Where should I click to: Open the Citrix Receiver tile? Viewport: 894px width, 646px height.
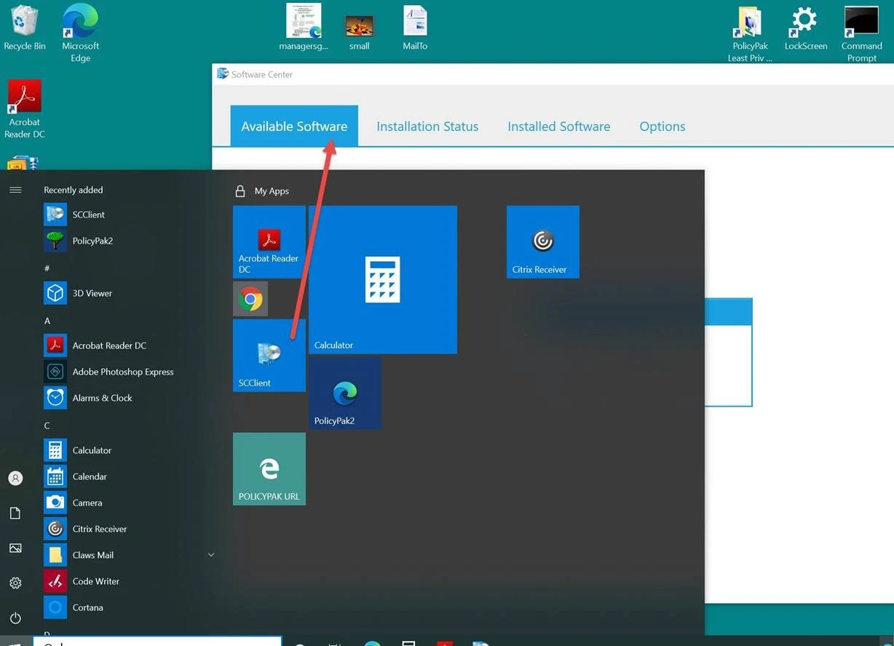[x=542, y=242]
